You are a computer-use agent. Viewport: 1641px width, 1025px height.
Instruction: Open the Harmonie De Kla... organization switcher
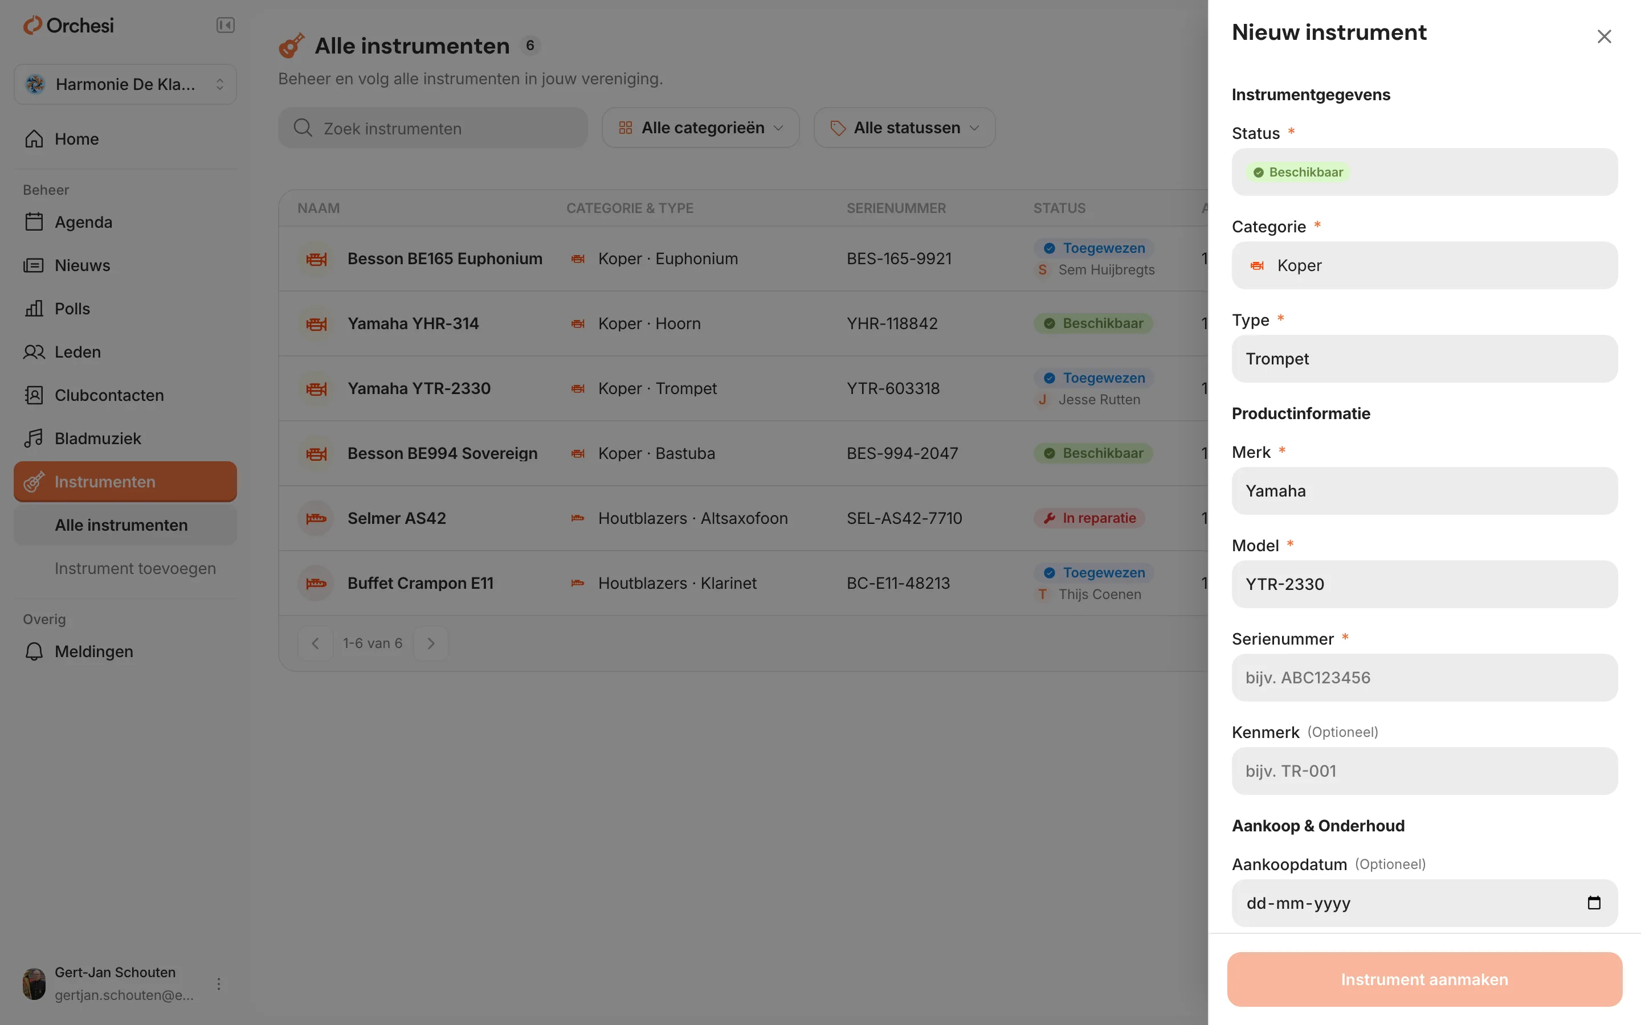click(x=125, y=84)
